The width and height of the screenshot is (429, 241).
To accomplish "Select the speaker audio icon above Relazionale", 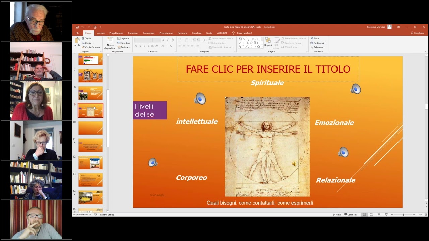I will click(x=343, y=152).
